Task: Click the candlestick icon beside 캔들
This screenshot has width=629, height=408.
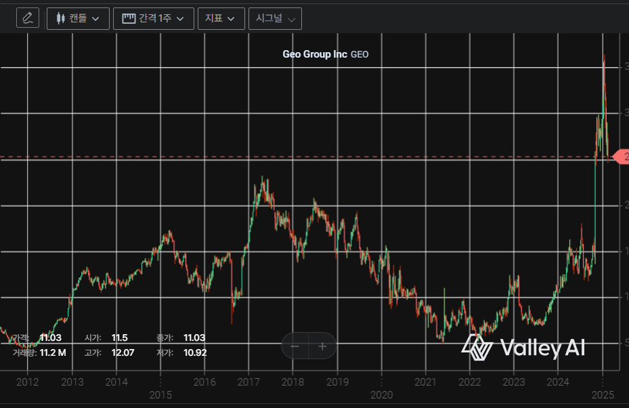Action: (x=60, y=18)
